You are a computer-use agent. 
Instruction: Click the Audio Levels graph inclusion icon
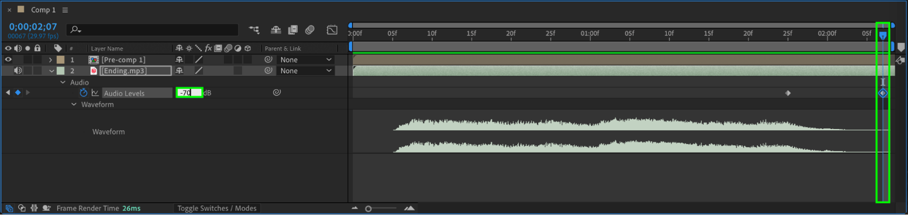(x=95, y=93)
